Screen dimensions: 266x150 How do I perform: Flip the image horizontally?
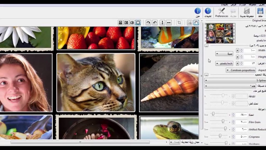[x=169, y=23]
